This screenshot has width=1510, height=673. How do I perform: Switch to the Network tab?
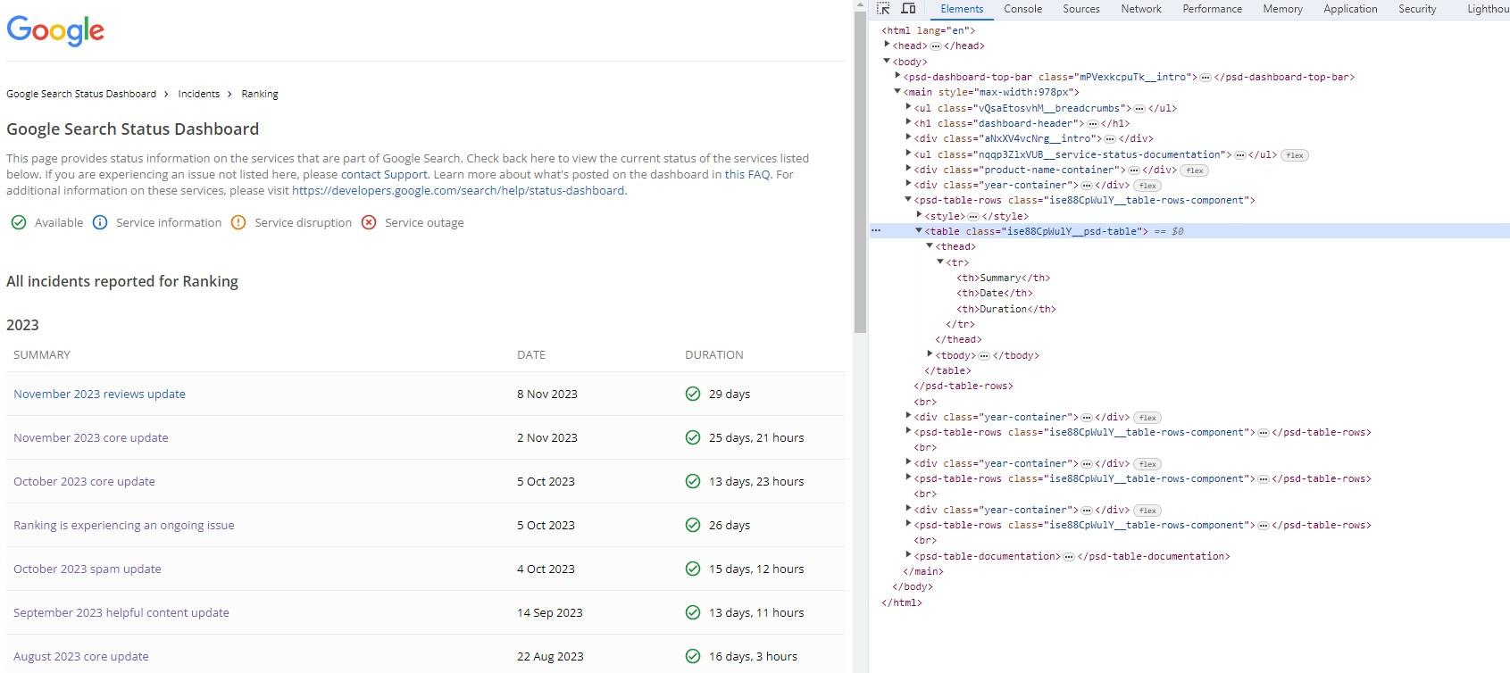(x=1141, y=9)
